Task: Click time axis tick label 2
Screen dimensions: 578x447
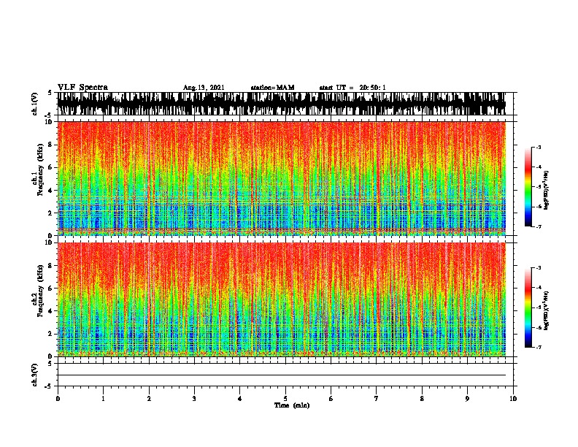Action: (149, 399)
